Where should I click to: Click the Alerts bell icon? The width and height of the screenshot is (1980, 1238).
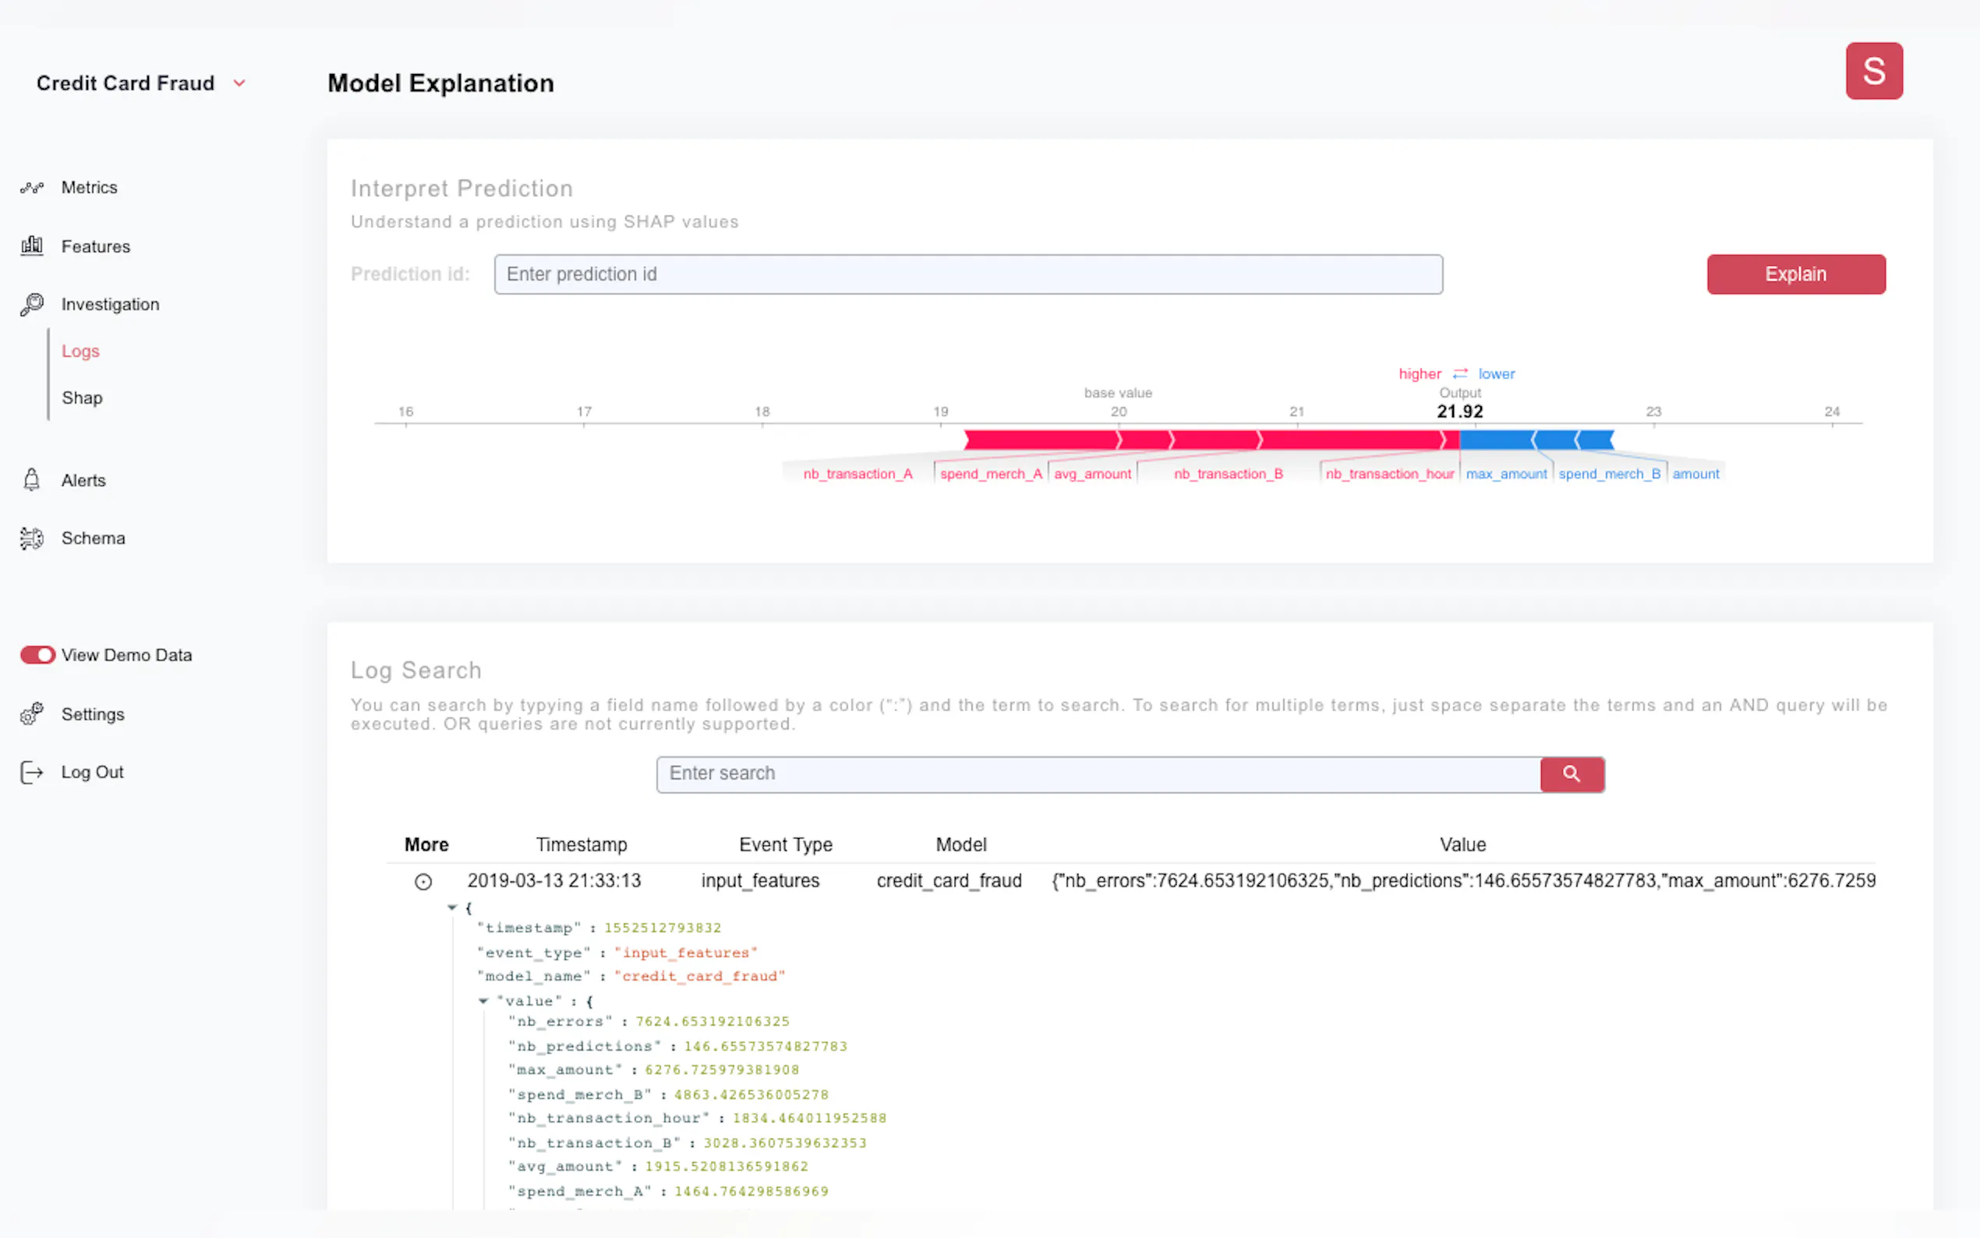[x=32, y=479]
